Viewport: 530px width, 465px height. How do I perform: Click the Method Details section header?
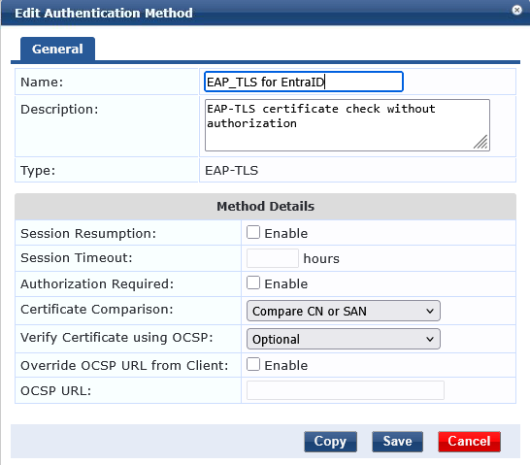point(265,207)
